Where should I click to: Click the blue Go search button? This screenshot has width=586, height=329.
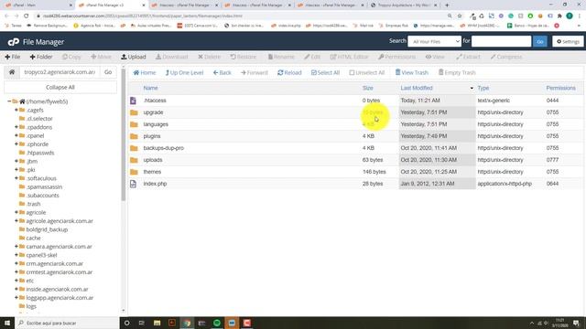point(539,41)
